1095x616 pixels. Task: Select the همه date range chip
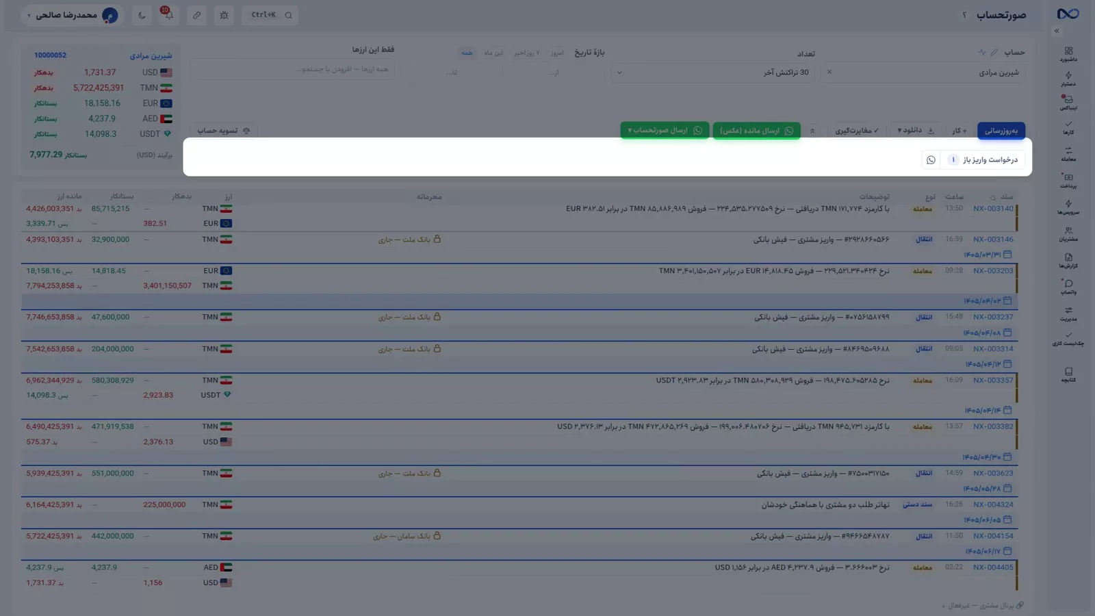tap(467, 53)
